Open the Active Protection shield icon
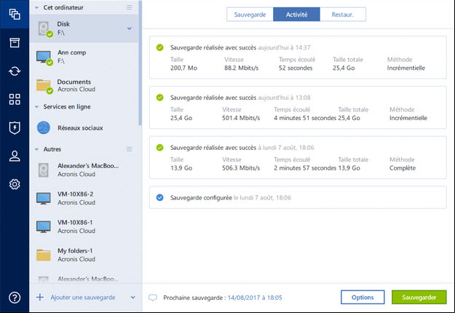Viewport: 455px width, 313px height. pyautogui.click(x=15, y=127)
